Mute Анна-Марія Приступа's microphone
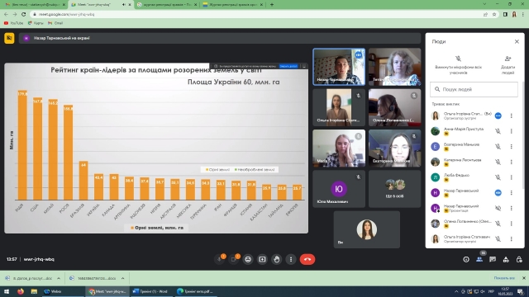 (x=498, y=131)
